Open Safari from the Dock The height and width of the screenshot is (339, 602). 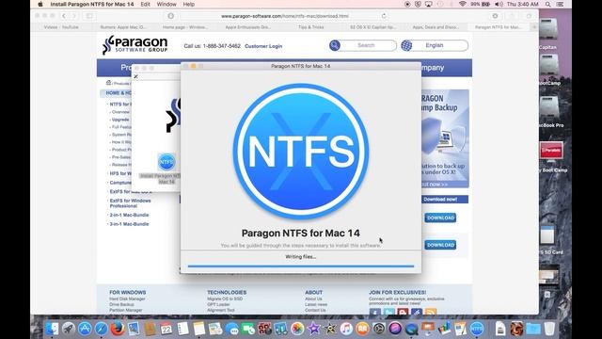(x=101, y=329)
